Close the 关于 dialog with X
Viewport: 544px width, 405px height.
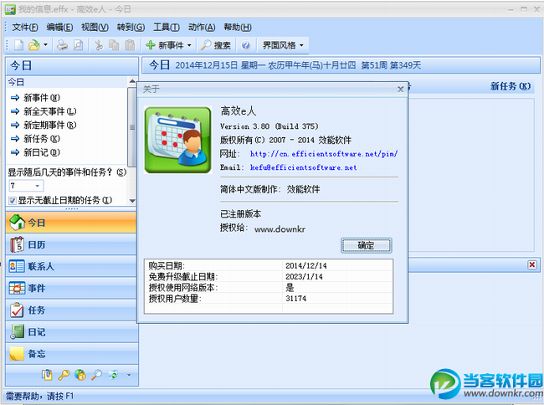click(400, 89)
